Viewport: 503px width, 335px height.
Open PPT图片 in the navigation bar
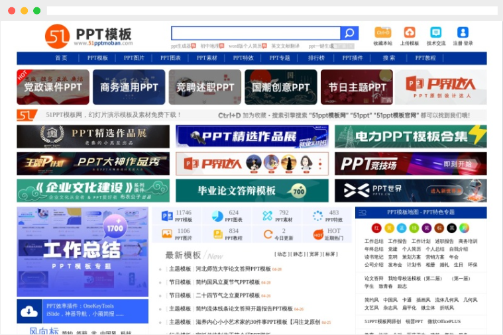(x=134, y=58)
